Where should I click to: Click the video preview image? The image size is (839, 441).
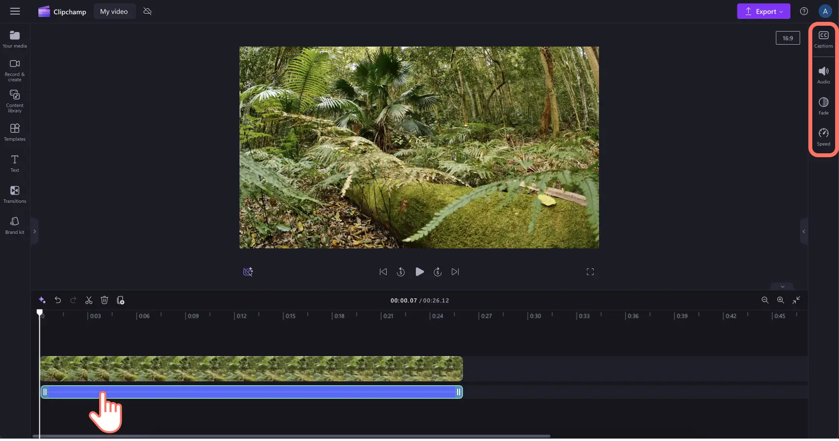419,147
